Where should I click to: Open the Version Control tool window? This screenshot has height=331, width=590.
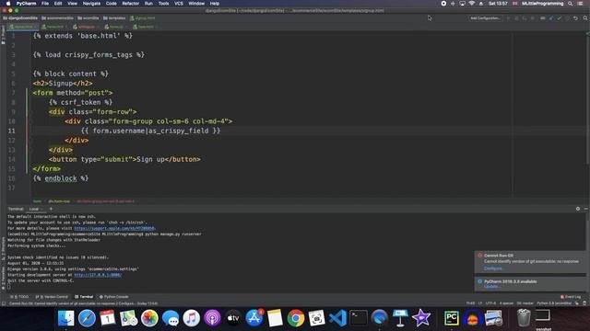tap(52, 296)
